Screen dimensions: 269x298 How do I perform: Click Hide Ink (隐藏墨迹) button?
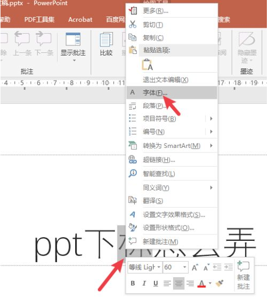coord(247,48)
